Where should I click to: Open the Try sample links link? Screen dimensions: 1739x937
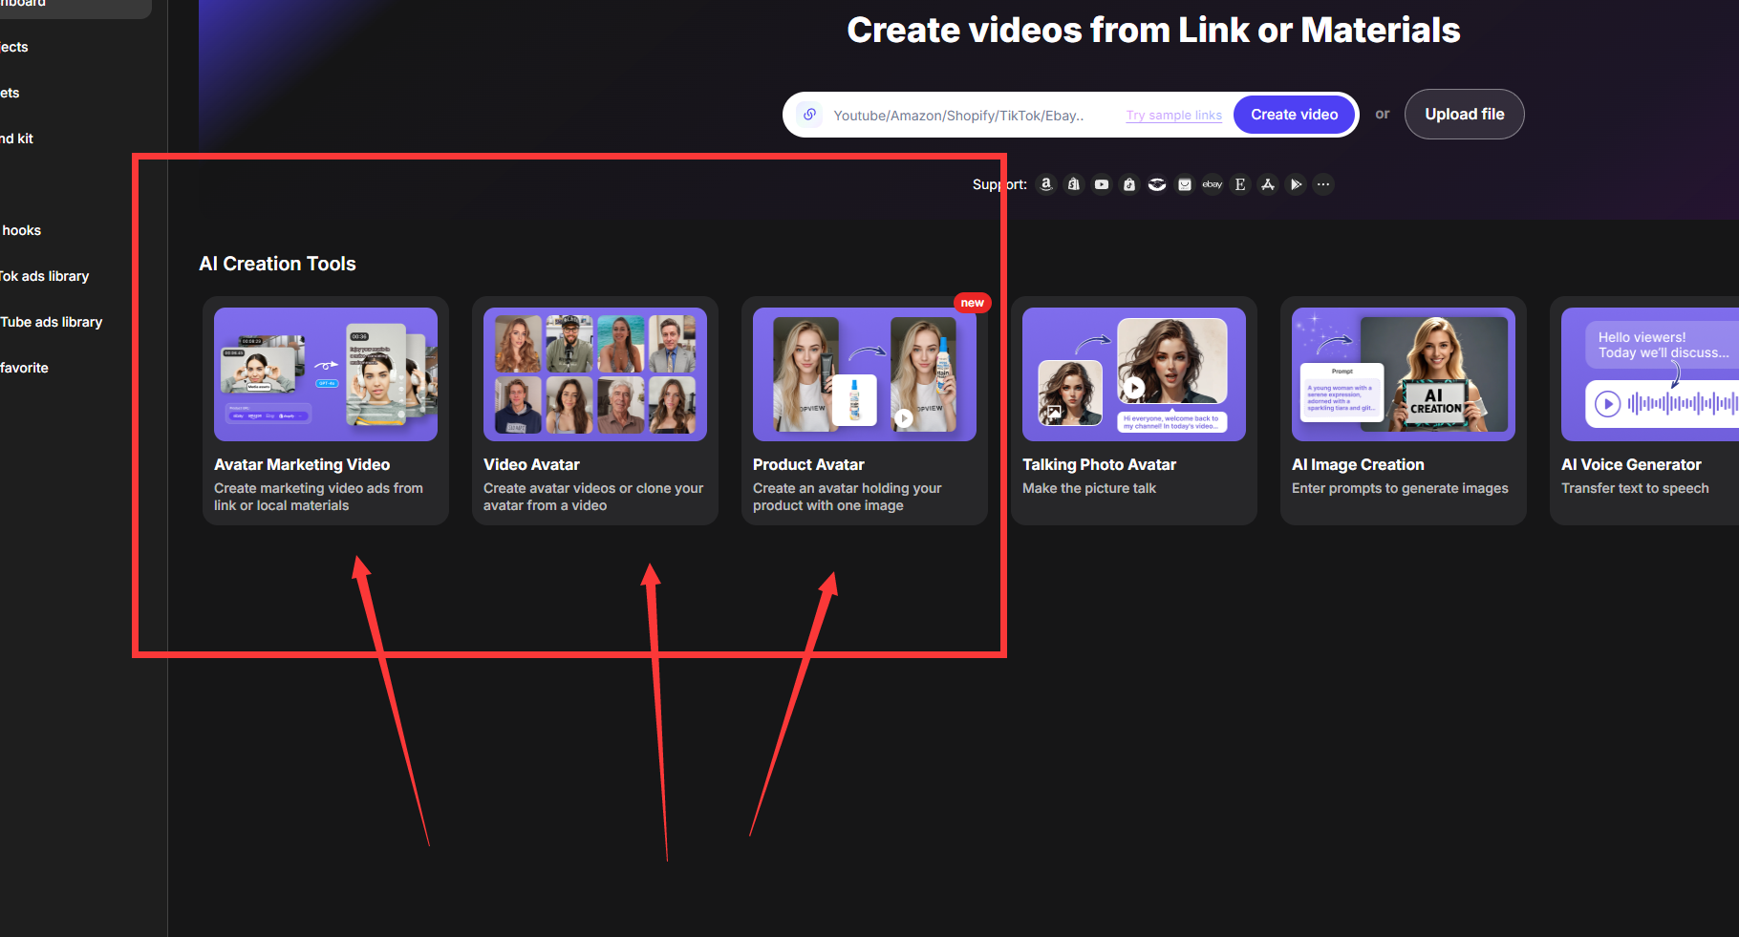coord(1173,116)
